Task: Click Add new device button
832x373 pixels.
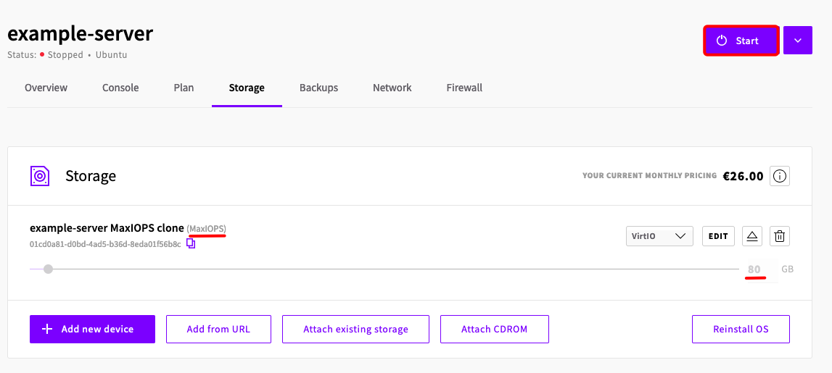Action: (x=92, y=329)
